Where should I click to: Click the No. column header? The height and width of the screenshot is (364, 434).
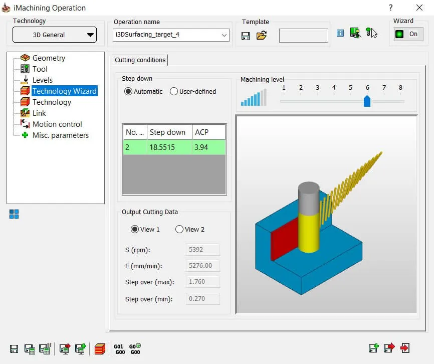pos(135,132)
